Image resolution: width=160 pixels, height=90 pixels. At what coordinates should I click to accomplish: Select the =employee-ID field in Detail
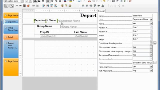[x=57, y=36]
